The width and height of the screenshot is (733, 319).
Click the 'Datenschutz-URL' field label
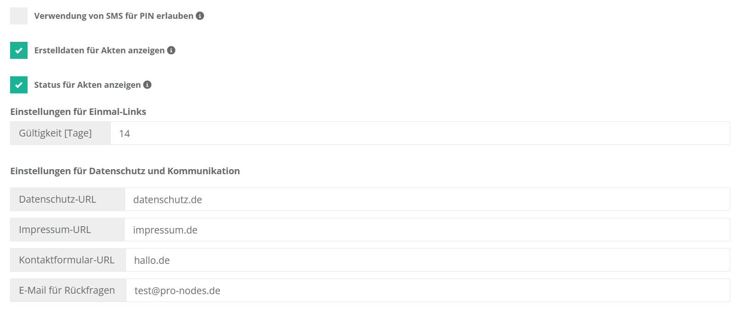[57, 199]
